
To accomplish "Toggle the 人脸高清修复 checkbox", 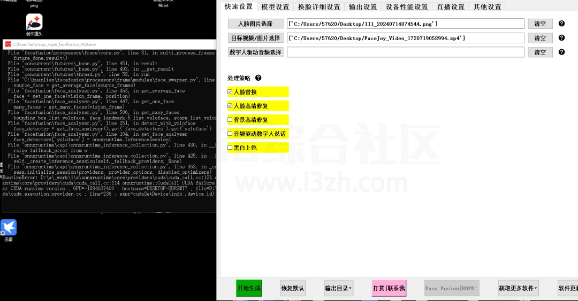I will point(230,106).
